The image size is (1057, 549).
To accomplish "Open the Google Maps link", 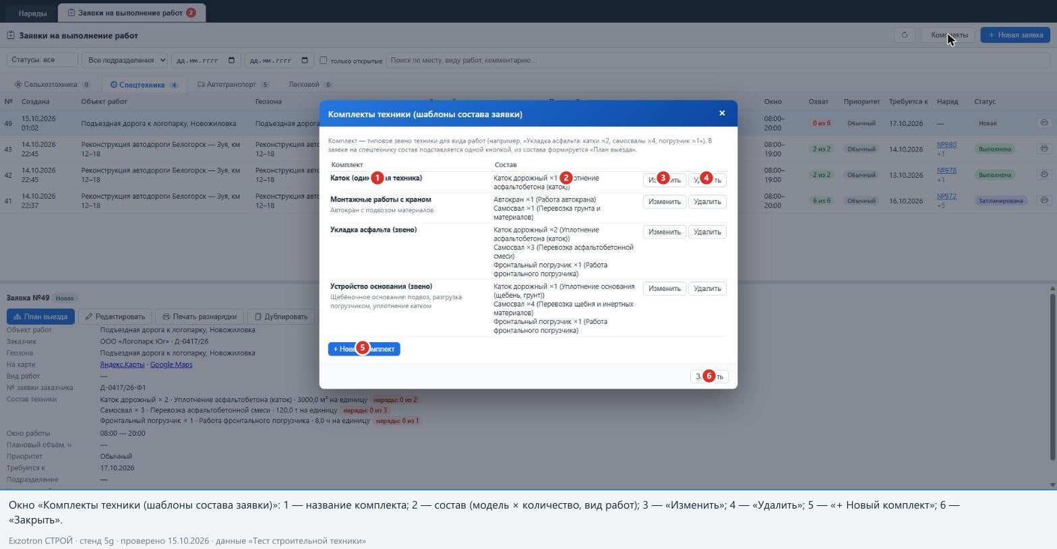I will (171, 364).
